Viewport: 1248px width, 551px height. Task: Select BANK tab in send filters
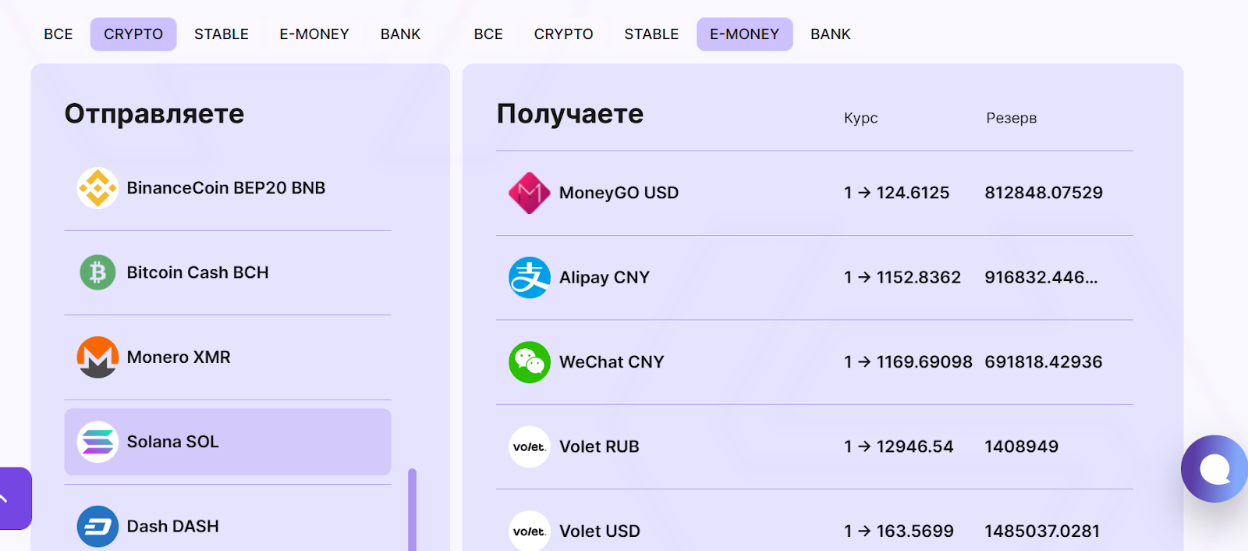(x=400, y=34)
